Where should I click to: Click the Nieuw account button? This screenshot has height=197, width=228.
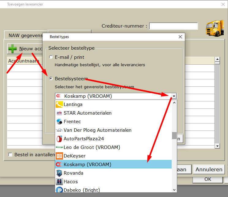25,49
